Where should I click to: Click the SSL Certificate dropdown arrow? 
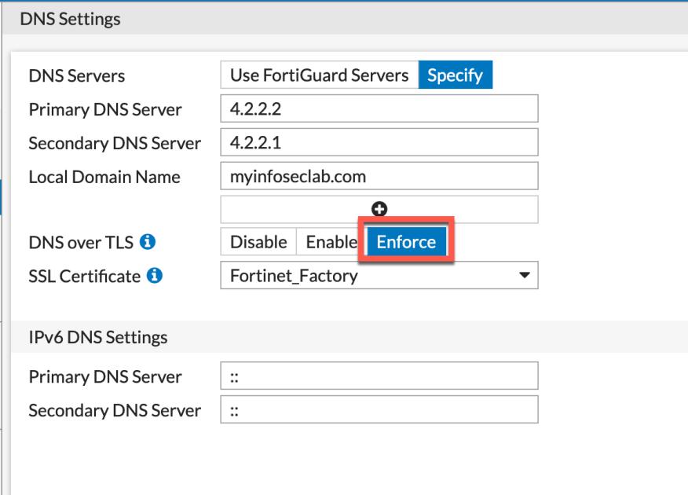pos(524,276)
